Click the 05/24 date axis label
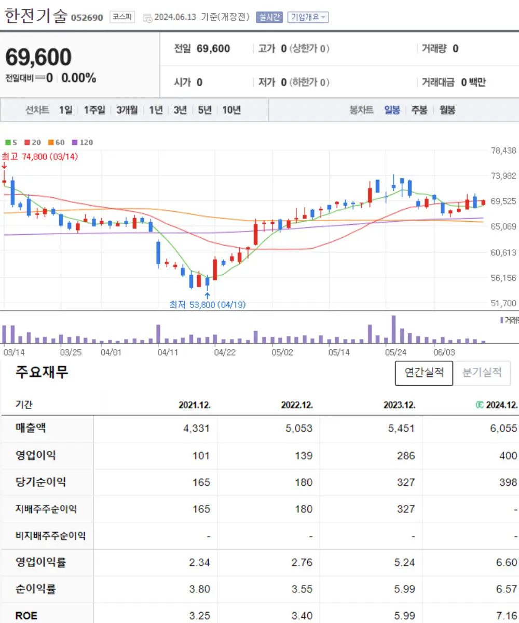 coord(395,352)
